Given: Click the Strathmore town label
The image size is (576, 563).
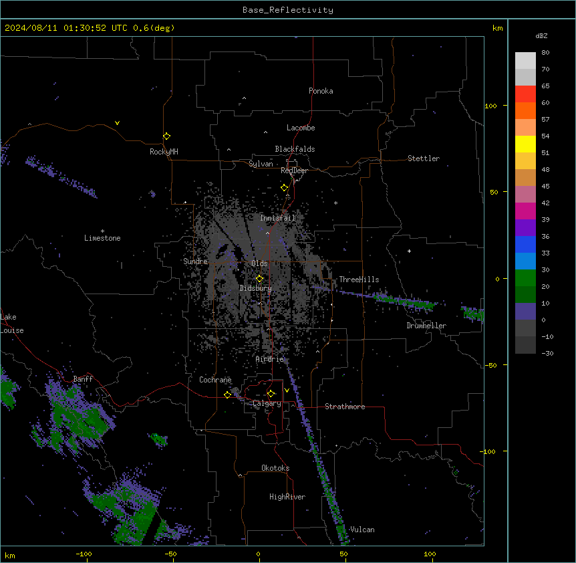Looking at the screenshot, I should click(x=345, y=407).
